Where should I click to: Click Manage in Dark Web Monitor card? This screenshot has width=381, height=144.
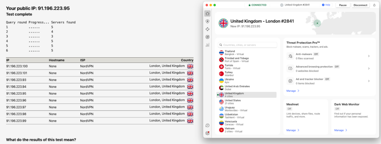click(x=341, y=130)
